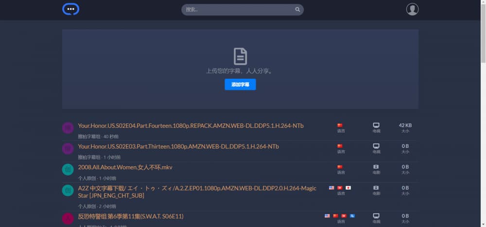Click the film icon on A2Z row
Screen dimensions: 486x227
tap(376, 188)
